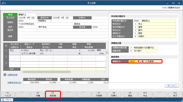This screenshot has height=102, width=183.
Task: Click the right arrow of table horizontal scrollbar
Action: [105, 72]
